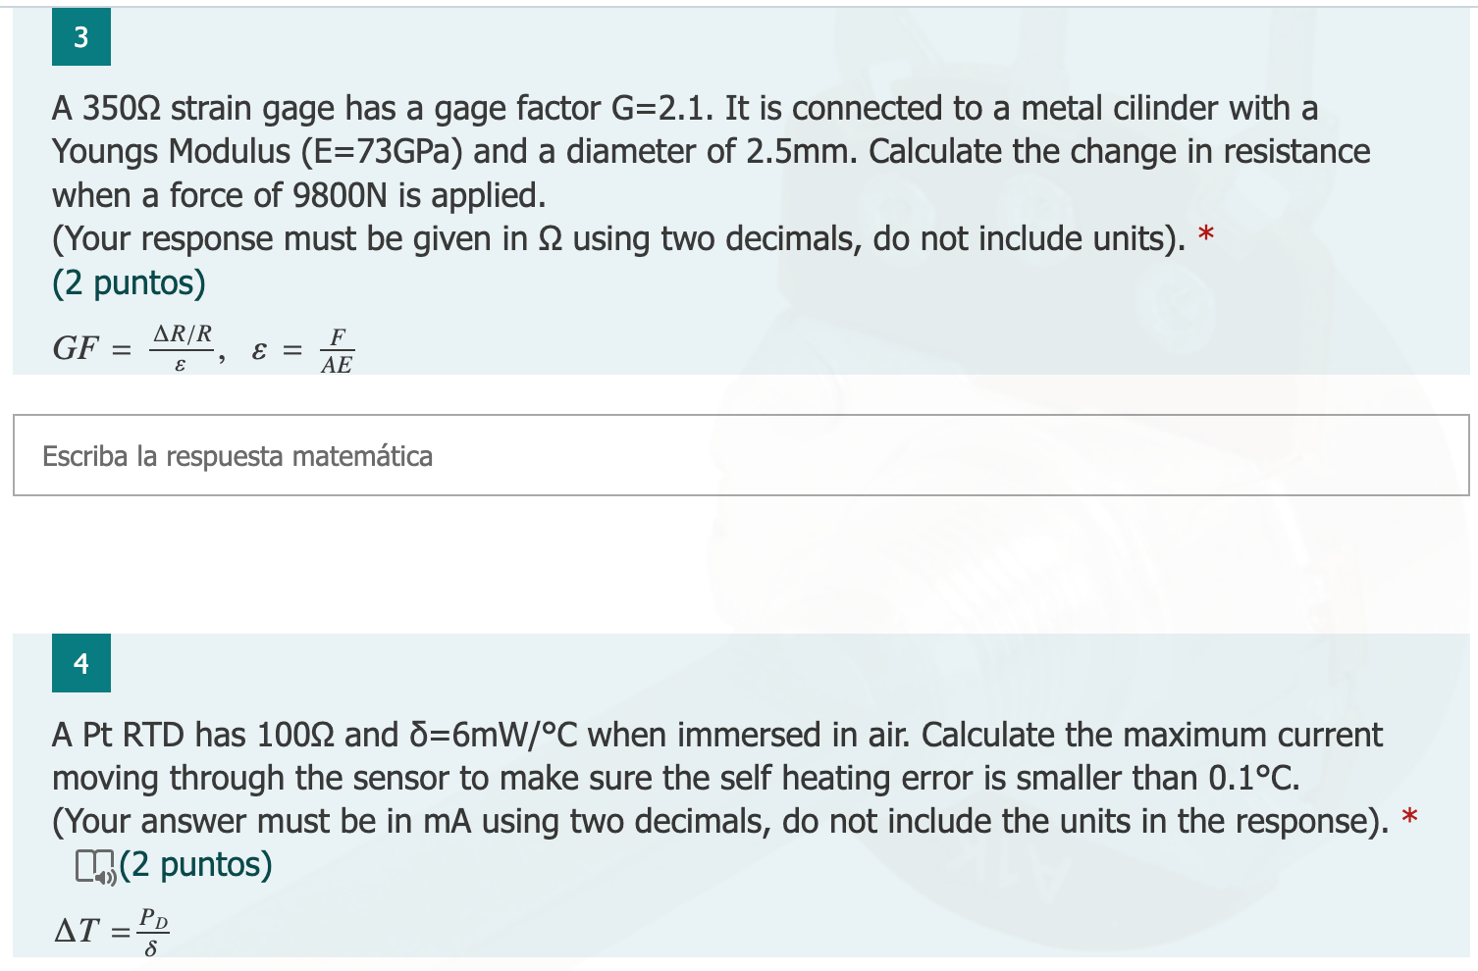
Task: Click the (2 puntos) label in question 3
Action: [129, 282]
